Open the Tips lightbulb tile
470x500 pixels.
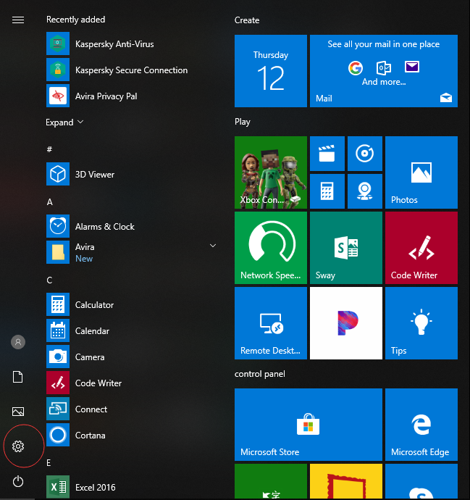click(x=421, y=323)
